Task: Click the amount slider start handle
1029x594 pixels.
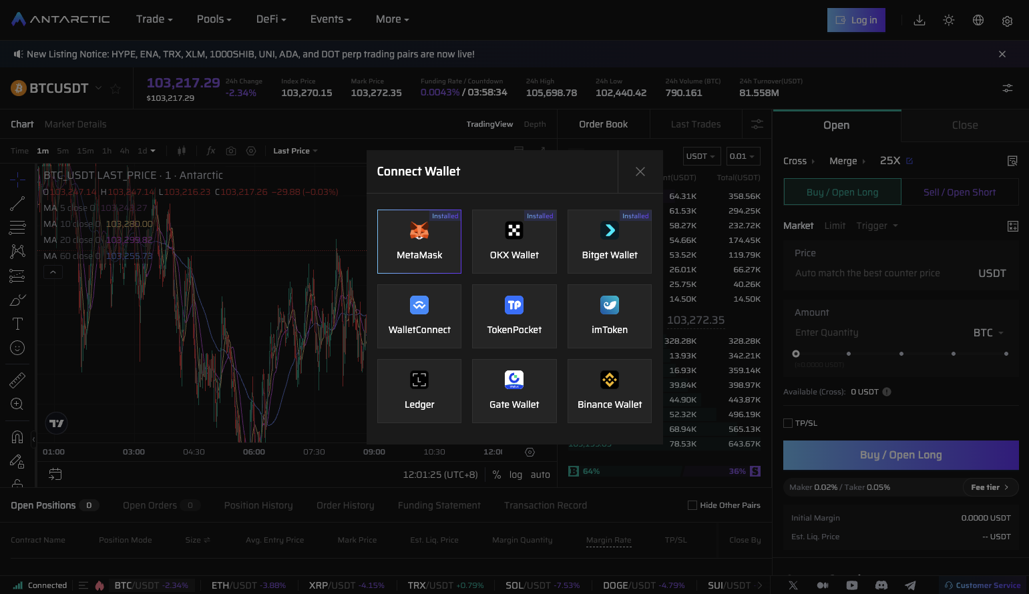Action: pyautogui.click(x=796, y=354)
